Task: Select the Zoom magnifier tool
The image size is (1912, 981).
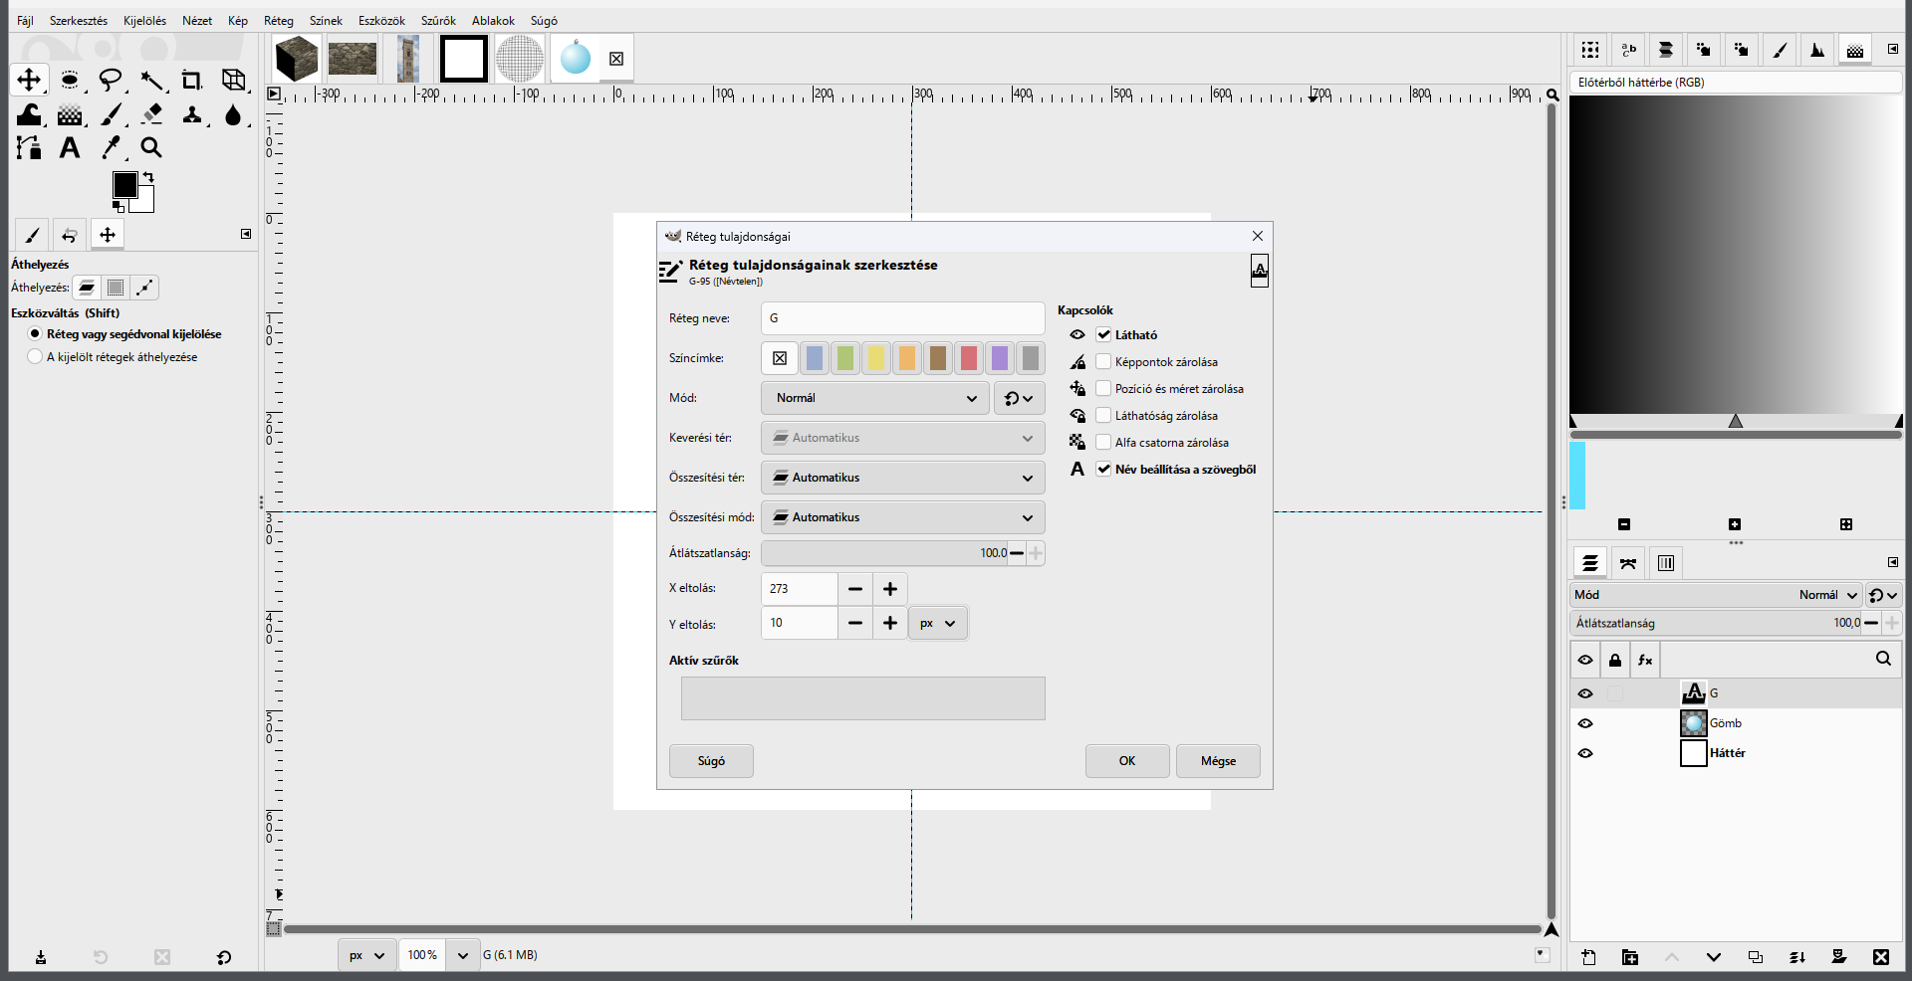Action: 151,148
